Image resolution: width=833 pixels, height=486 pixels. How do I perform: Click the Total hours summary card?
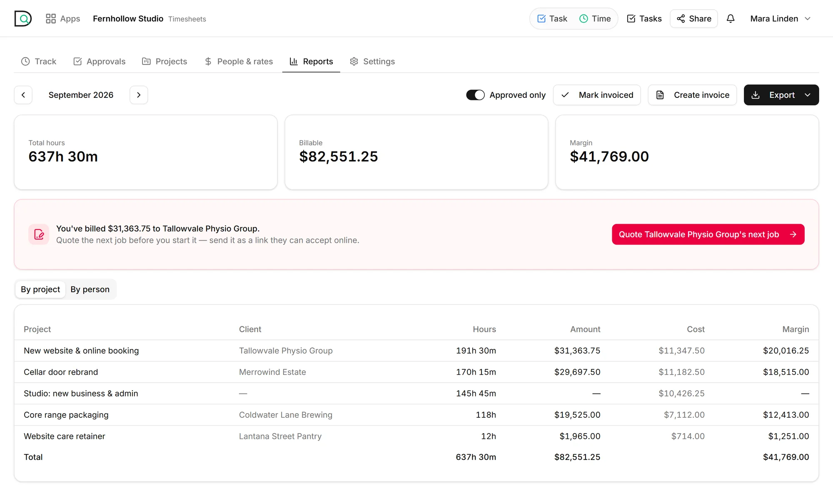[146, 152]
